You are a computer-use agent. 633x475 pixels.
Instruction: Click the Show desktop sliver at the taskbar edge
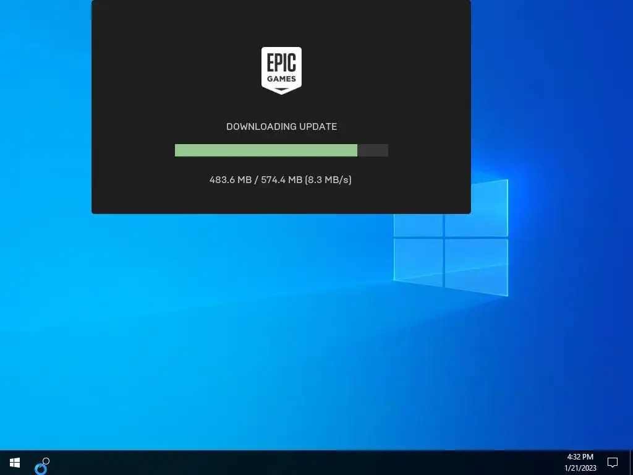[631, 463]
